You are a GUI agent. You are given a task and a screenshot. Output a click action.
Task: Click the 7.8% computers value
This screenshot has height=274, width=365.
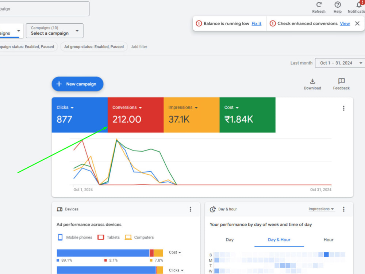tap(159, 260)
